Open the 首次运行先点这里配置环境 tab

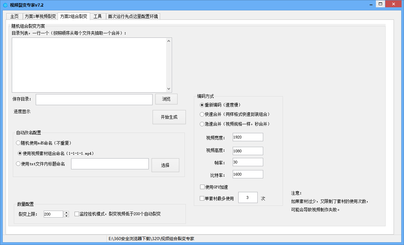(x=133, y=16)
